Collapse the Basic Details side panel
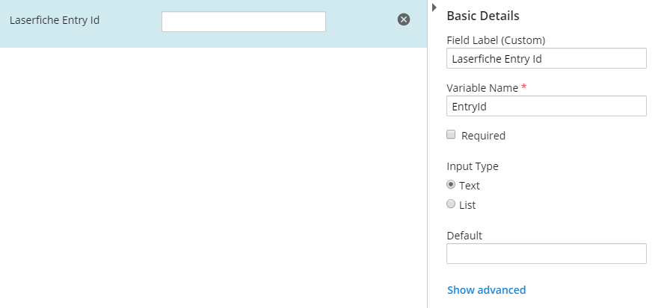 tap(434, 7)
